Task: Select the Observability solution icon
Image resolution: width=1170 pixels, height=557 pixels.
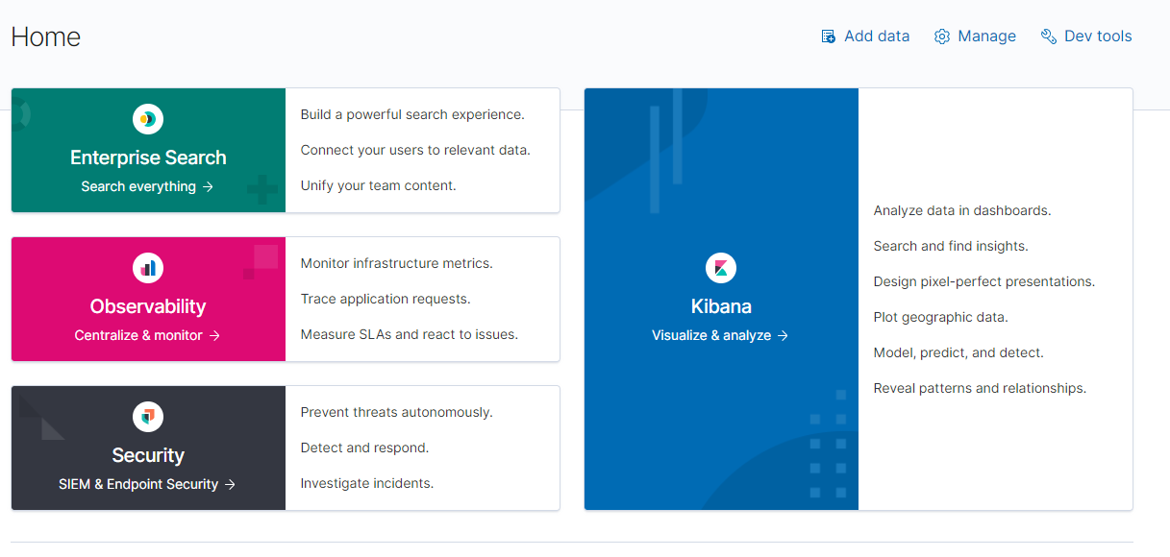Action: tap(147, 268)
